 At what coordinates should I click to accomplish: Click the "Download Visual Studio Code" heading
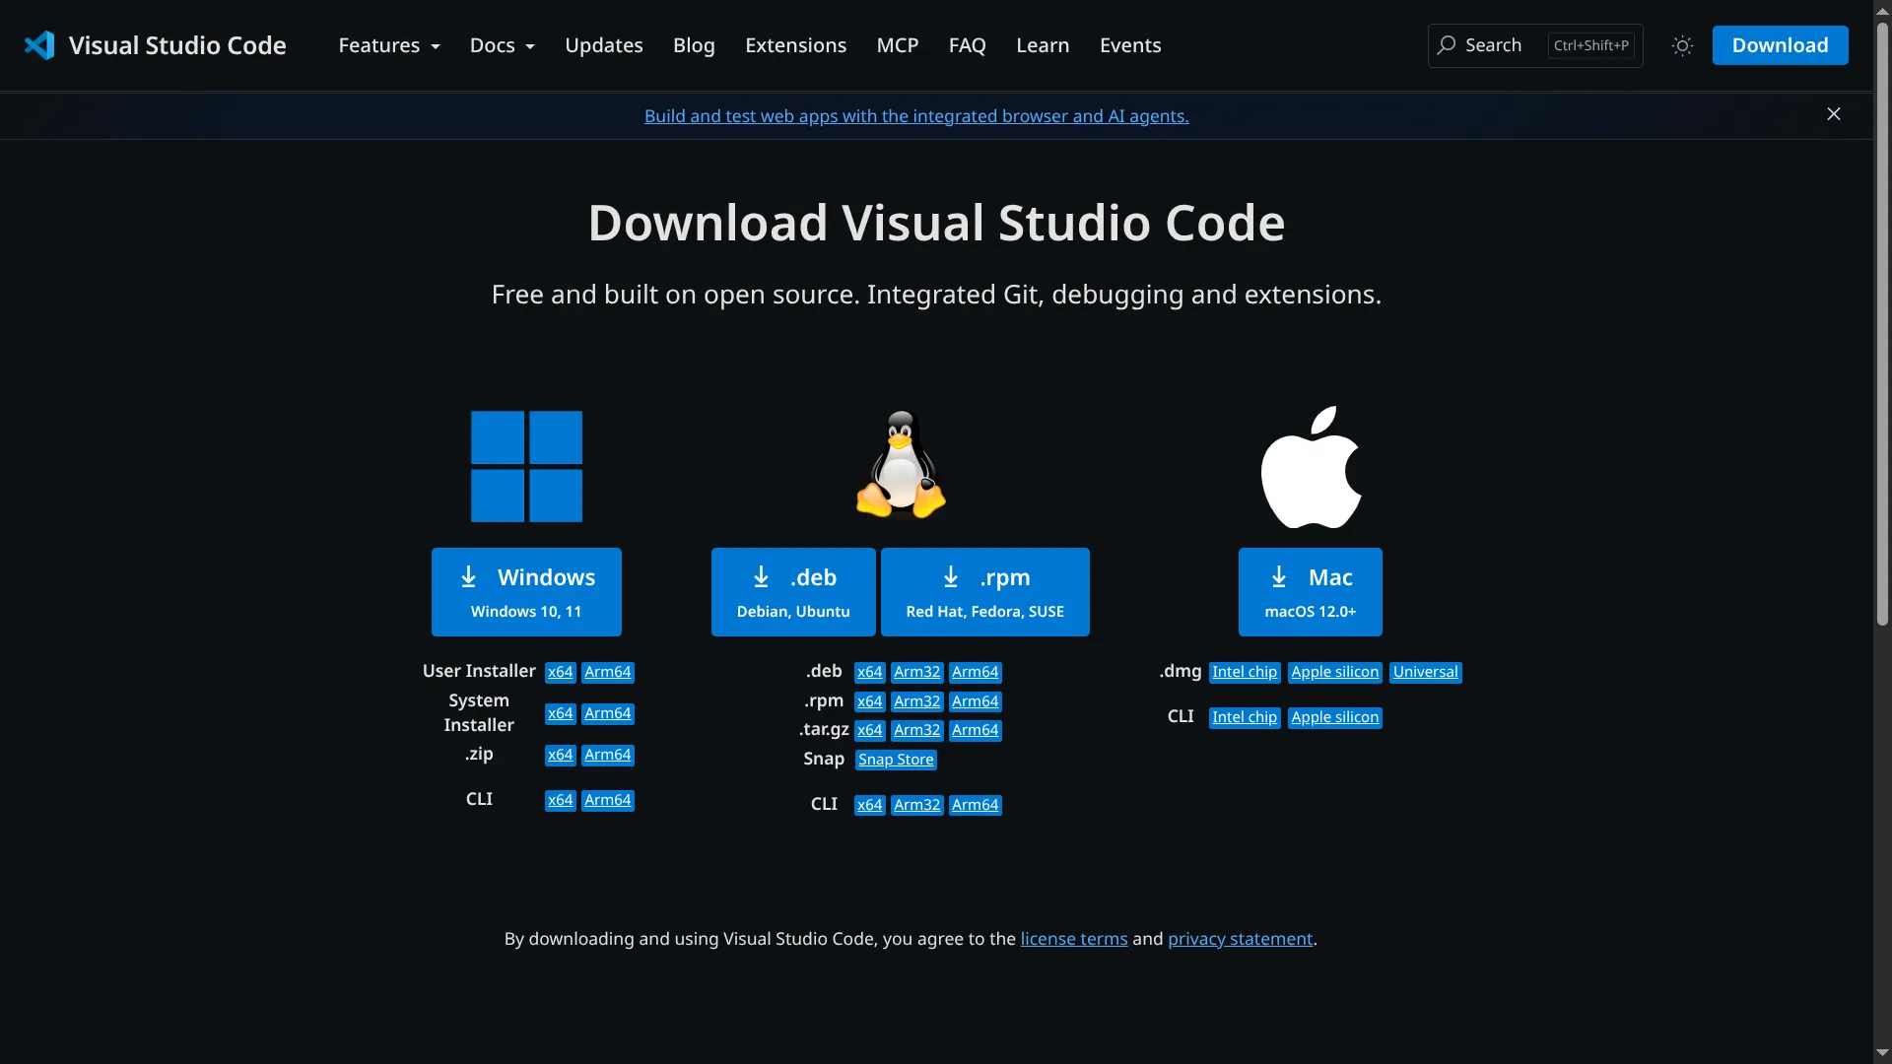[x=936, y=223]
